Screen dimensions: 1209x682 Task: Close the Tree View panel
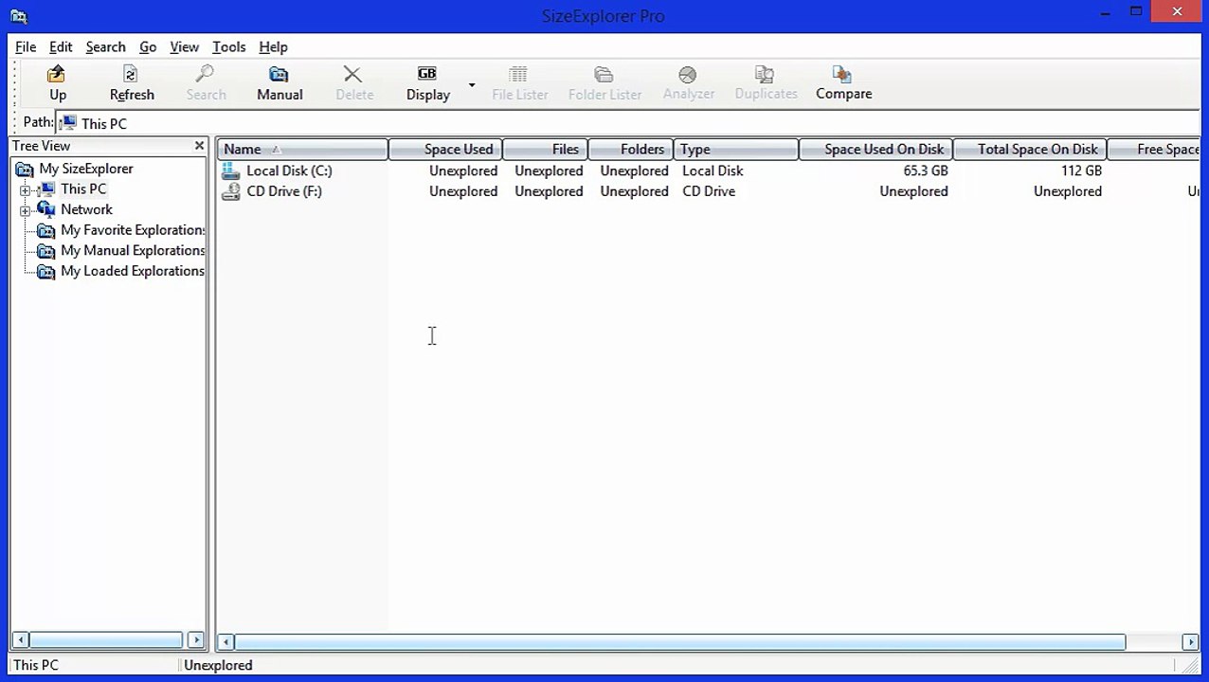pyautogui.click(x=199, y=146)
